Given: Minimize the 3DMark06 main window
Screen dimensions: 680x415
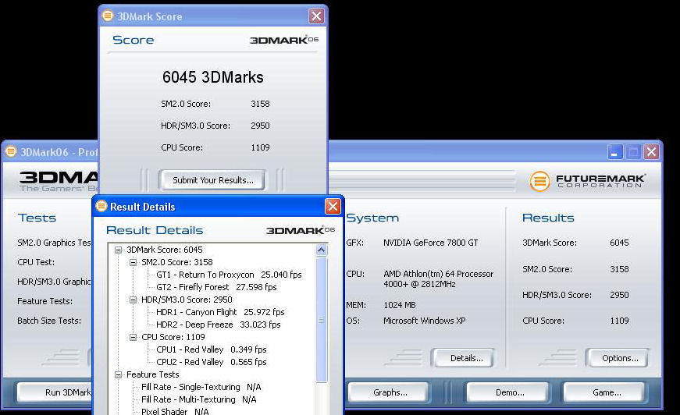Looking at the screenshot, I should tap(615, 151).
